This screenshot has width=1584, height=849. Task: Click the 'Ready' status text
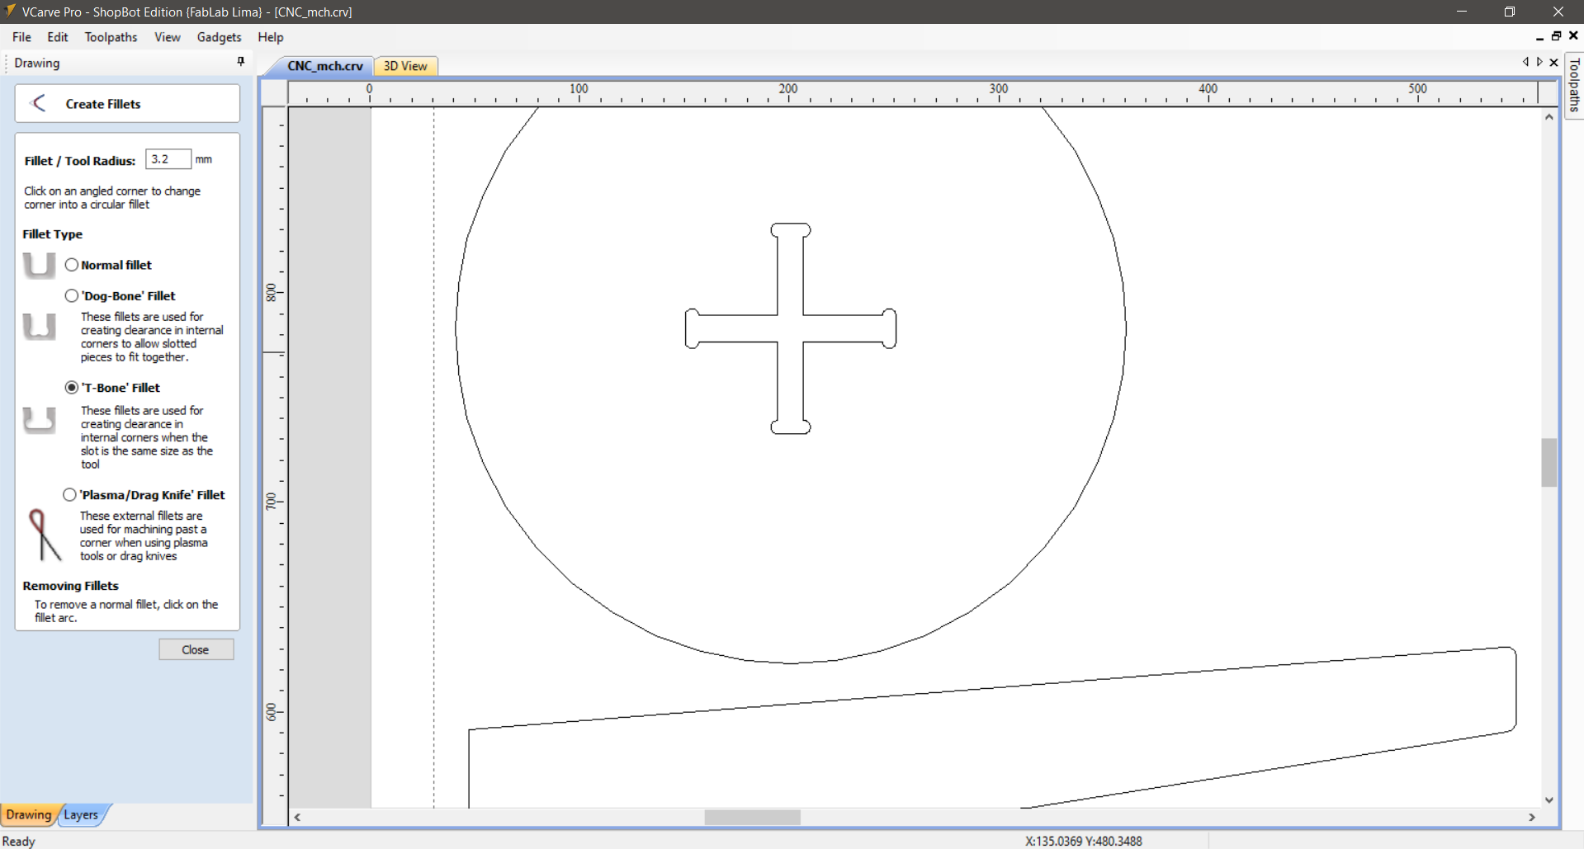click(x=19, y=841)
